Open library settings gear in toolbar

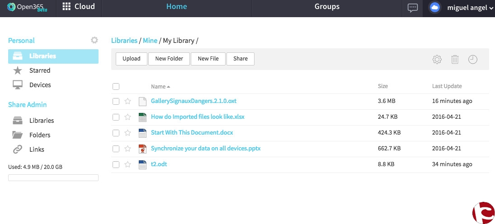[437, 59]
